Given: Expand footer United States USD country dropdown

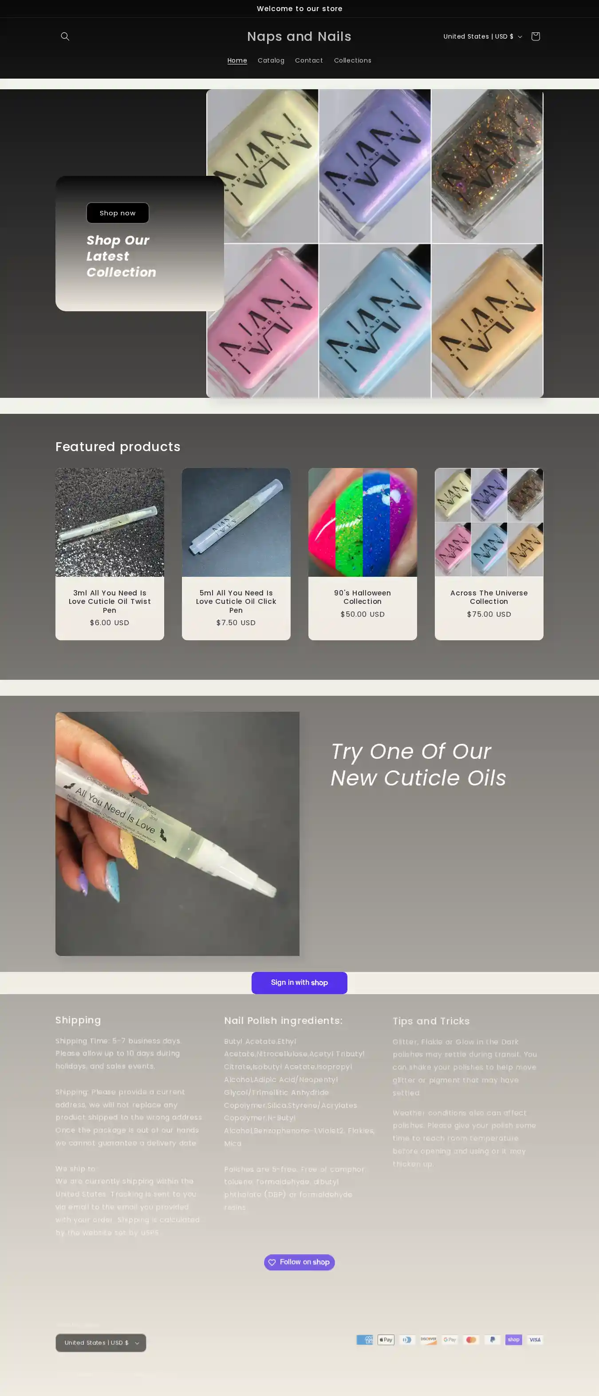Looking at the screenshot, I should click(x=101, y=1342).
